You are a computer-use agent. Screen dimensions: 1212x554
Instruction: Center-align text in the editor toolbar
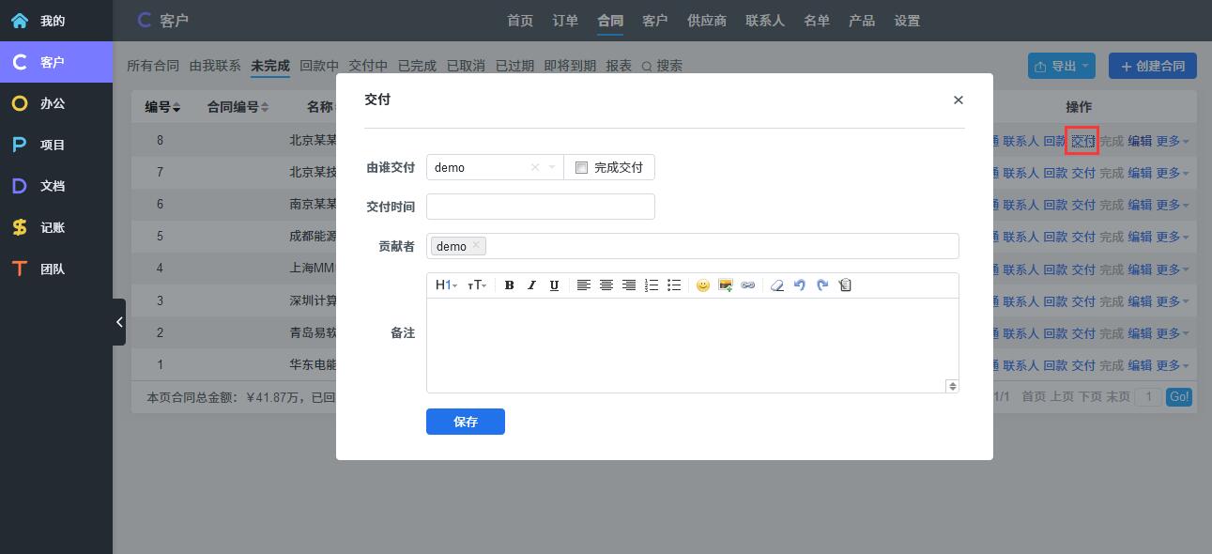(x=606, y=285)
